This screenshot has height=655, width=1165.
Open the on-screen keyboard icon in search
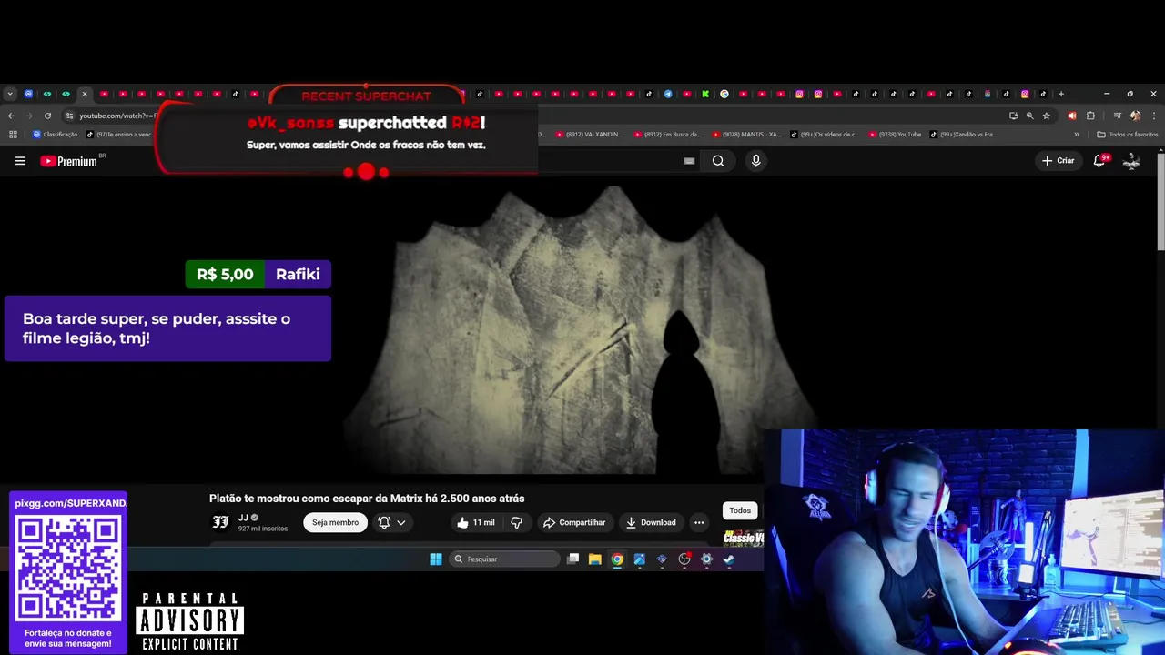[689, 161]
